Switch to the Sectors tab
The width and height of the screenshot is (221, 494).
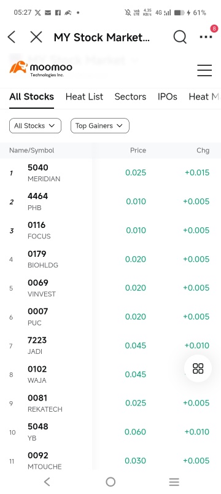click(x=130, y=96)
